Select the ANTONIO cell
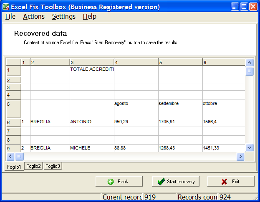This screenshot has height=202, width=260. click(92, 122)
